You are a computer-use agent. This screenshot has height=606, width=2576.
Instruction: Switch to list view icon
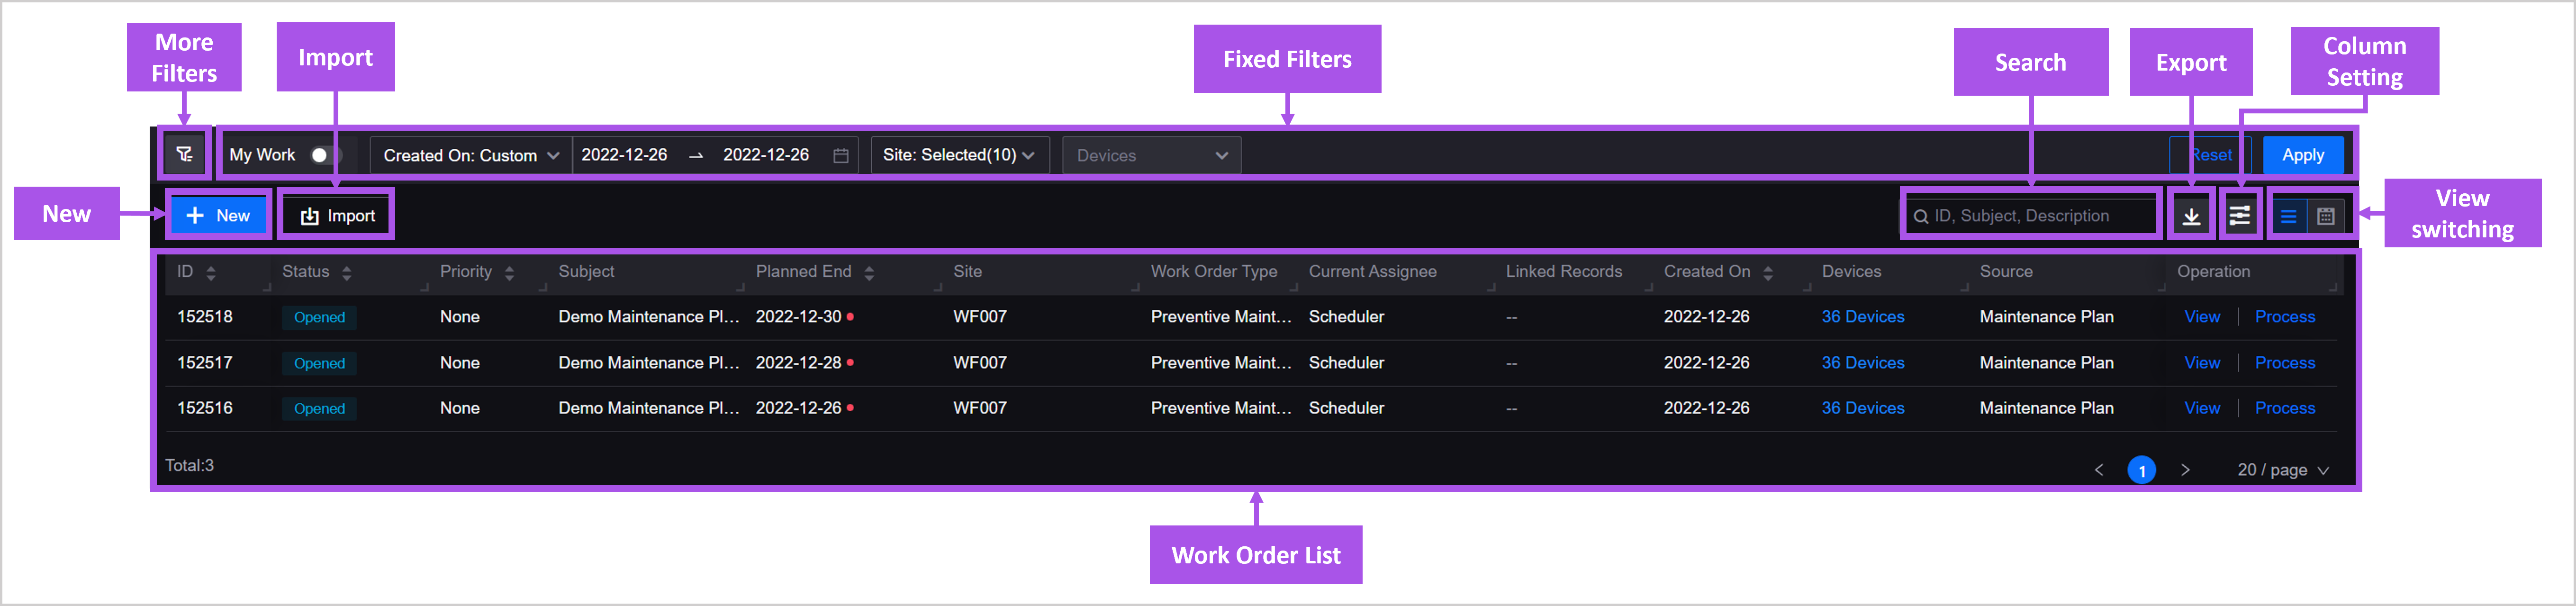tap(2288, 216)
